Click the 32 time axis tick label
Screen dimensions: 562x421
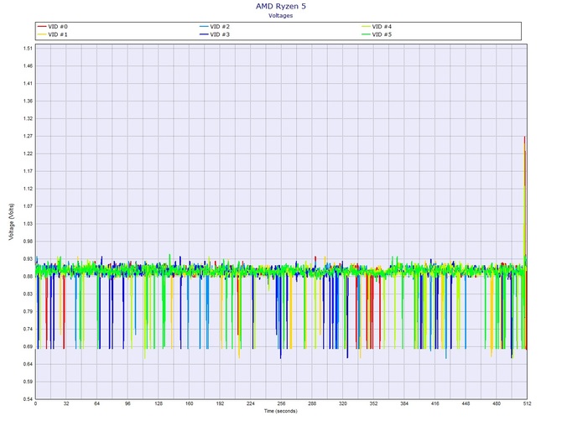coord(66,403)
